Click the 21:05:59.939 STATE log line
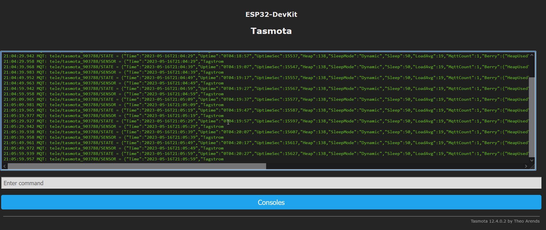This screenshot has height=230, width=546. point(266,154)
